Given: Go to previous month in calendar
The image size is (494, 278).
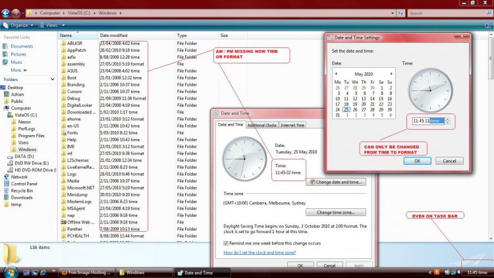Looking at the screenshot, I should click(336, 74).
